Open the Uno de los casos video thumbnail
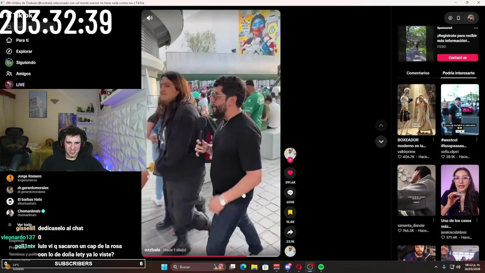485x273 pixels. coord(460,190)
